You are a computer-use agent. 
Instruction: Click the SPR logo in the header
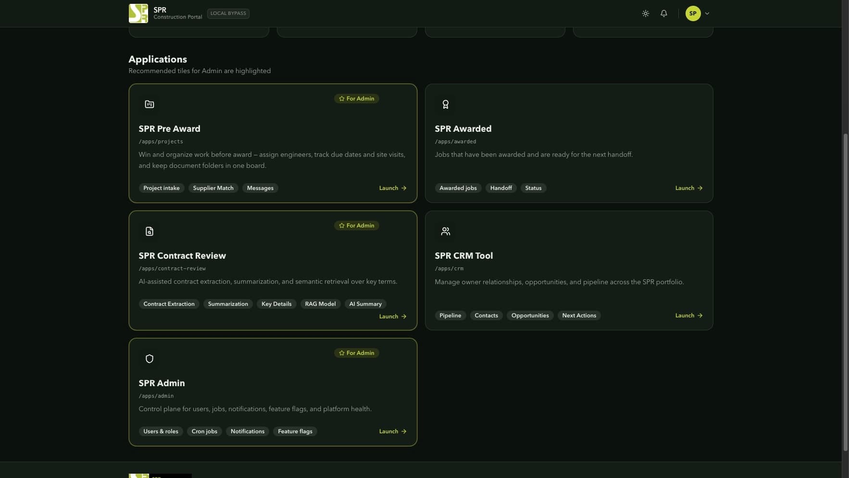tap(138, 13)
